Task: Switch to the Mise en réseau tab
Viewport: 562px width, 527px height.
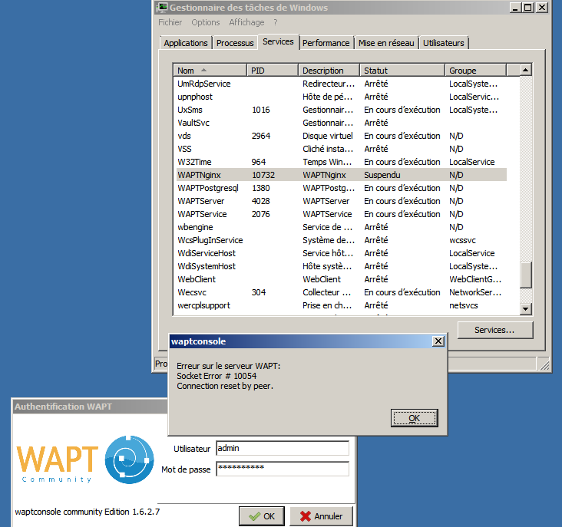Action: pyautogui.click(x=386, y=43)
